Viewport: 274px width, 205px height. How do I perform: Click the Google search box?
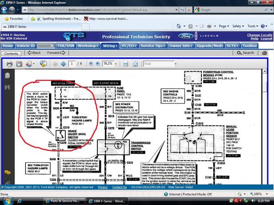pos(231,10)
